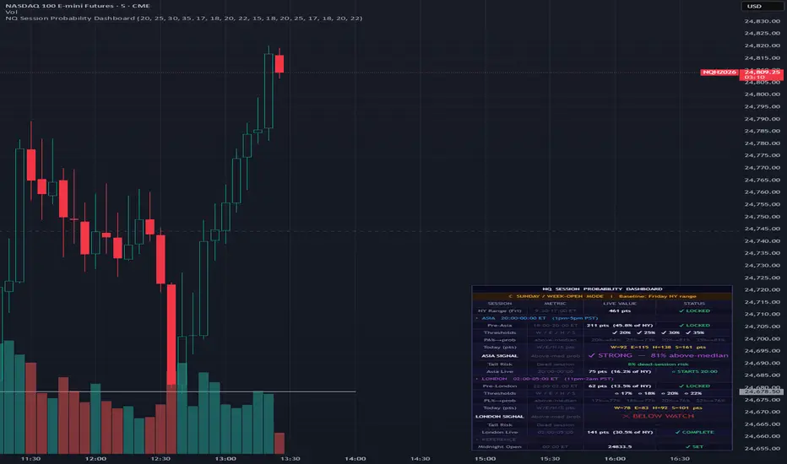This screenshot has width=787, height=464.
Task: Click the '8% dead-session risk' text
Action: pyautogui.click(x=658, y=364)
